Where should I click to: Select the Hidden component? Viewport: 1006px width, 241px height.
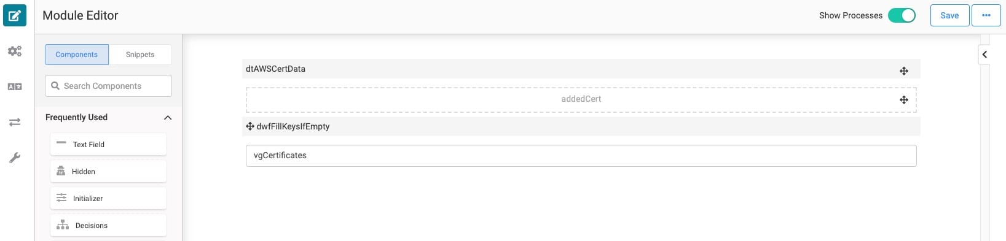108,172
